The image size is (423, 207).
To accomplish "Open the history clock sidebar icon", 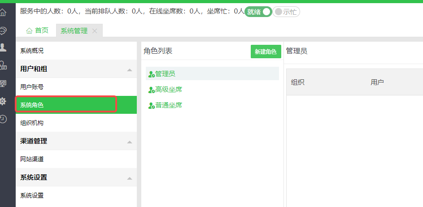I will tap(3, 119).
